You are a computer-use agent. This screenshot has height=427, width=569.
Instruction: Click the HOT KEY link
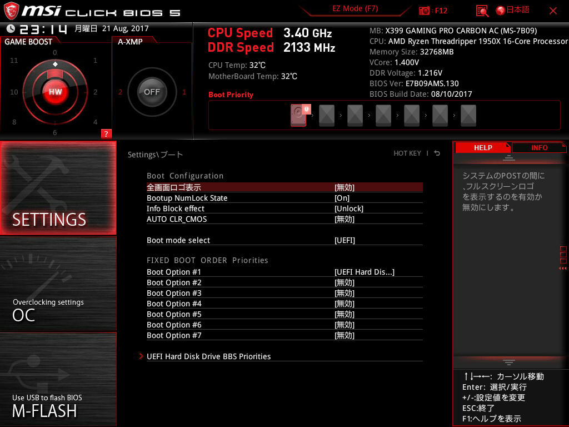pyautogui.click(x=407, y=153)
